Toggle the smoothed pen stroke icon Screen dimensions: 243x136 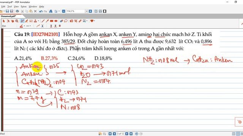38,26
